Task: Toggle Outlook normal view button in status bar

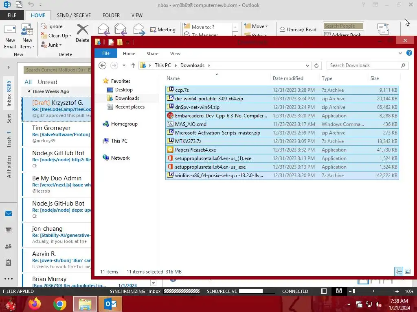Action: [x=324, y=291]
